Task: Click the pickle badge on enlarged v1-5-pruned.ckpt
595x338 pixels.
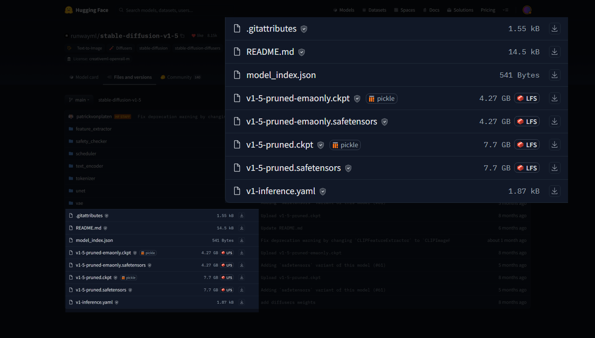Action: [345, 145]
